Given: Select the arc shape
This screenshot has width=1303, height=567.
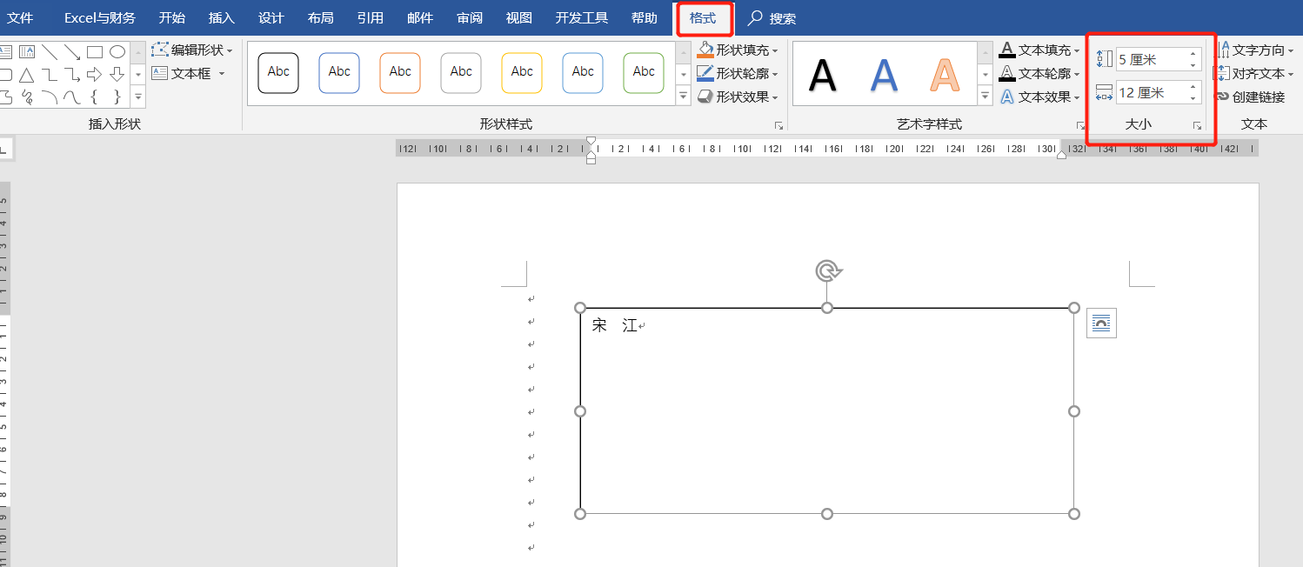Looking at the screenshot, I should [50, 97].
